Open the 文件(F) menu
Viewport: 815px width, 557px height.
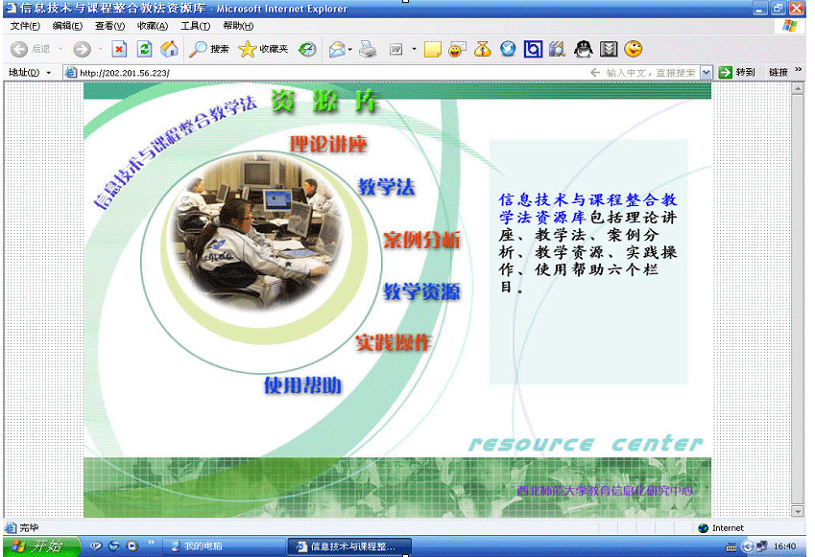24,26
